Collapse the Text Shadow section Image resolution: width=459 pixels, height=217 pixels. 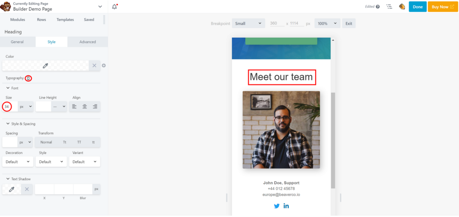(x=18, y=178)
